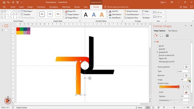Open Text Fill dropdown

click(114, 11)
